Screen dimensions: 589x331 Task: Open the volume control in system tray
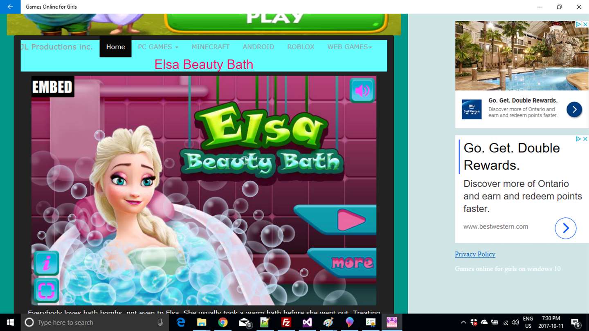tap(515, 322)
